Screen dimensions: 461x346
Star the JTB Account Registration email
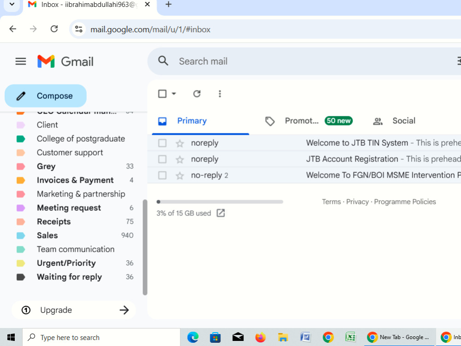coord(180,160)
